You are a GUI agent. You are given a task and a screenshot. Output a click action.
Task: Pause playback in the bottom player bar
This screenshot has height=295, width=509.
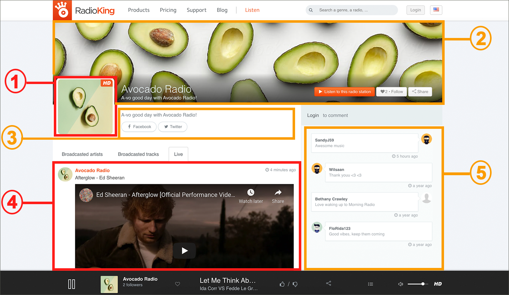pyautogui.click(x=72, y=284)
